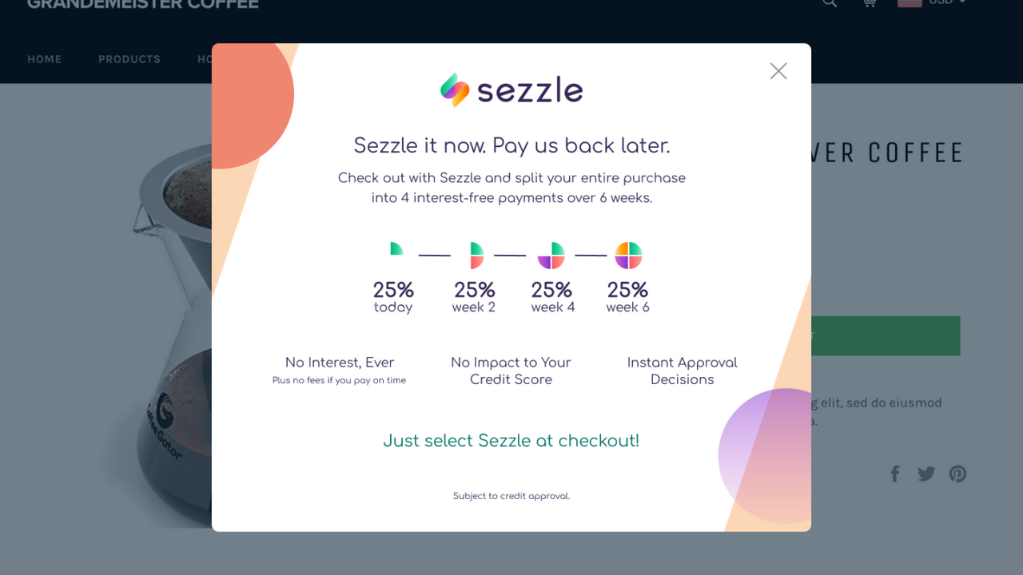
Task: Open the PRODUCTS menu item
Action: pyautogui.click(x=129, y=59)
